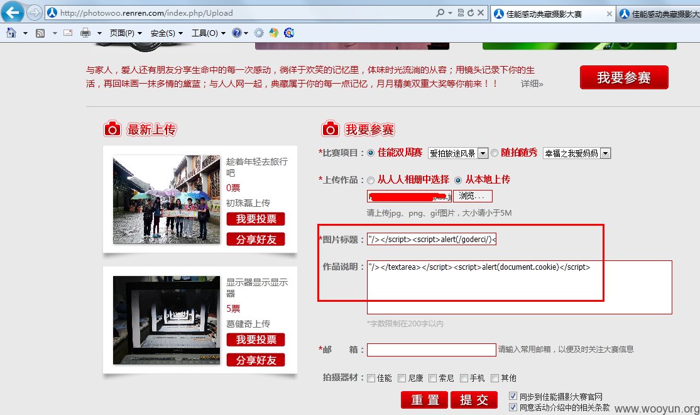Stop loading with the address bar X
700x415 pixels.
click(481, 13)
